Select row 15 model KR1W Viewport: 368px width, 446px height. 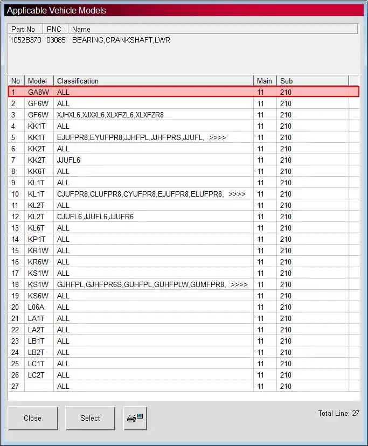coord(184,250)
